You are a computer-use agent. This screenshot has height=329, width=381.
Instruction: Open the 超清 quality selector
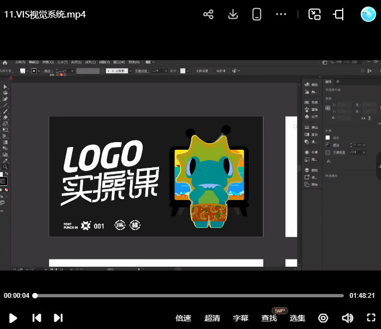(x=212, y=318)
